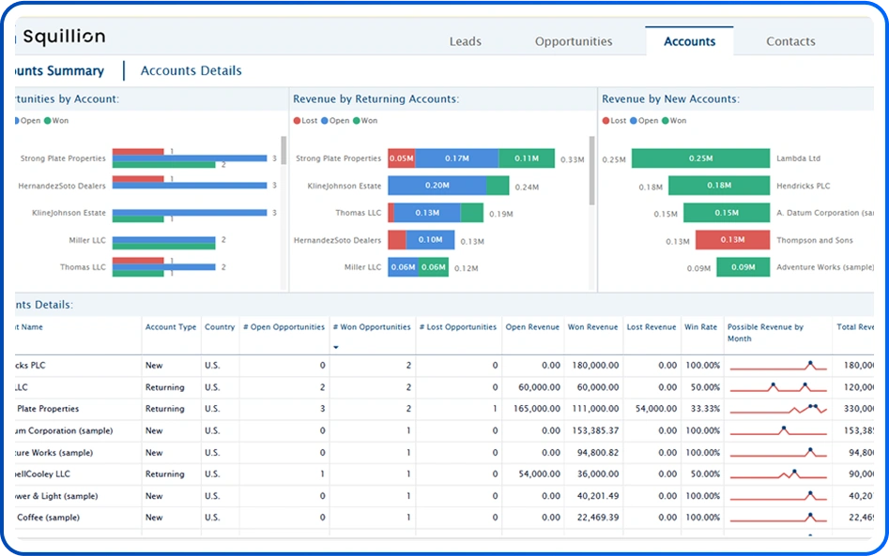Select the Accounts Summary view
The width and height of the screenshot is (889, 556).
[58, 70]
